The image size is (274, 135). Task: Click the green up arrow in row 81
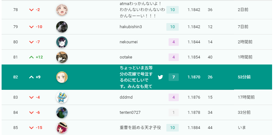[31, 57]
